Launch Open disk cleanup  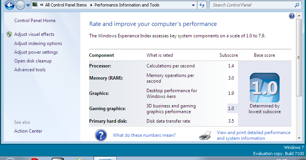click(33, 61)
